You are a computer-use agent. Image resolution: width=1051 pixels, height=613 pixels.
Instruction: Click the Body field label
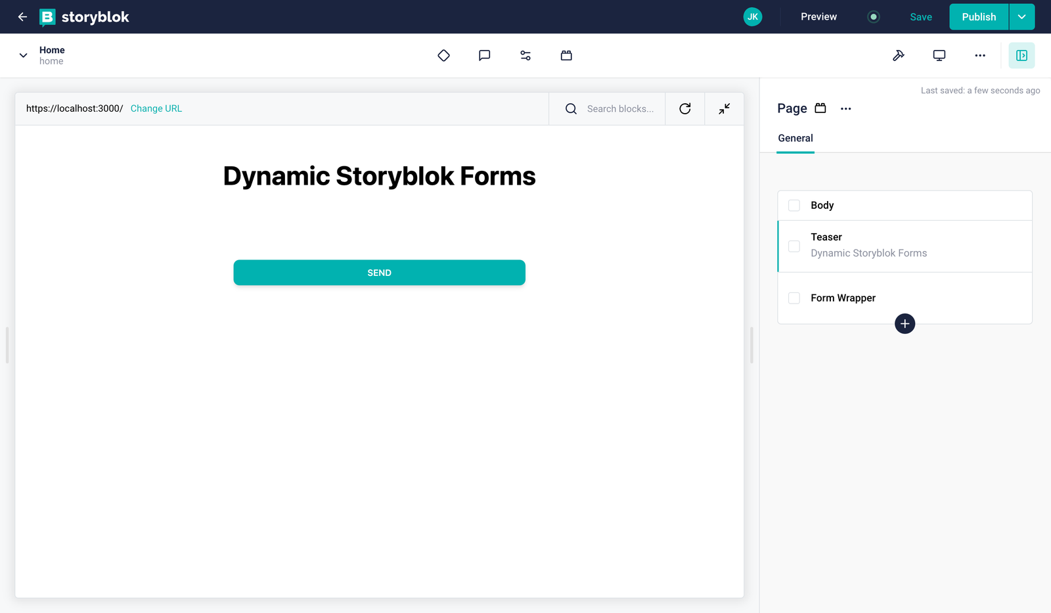[x=822, y=206]
